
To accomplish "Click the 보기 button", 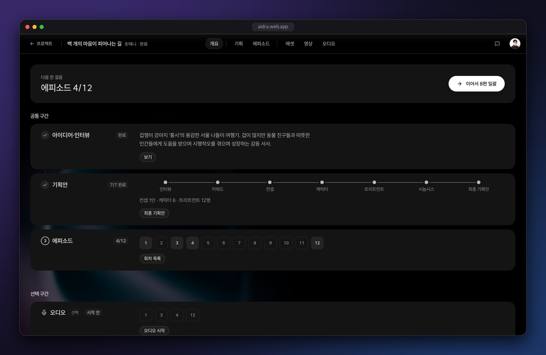I will (148, 157).
